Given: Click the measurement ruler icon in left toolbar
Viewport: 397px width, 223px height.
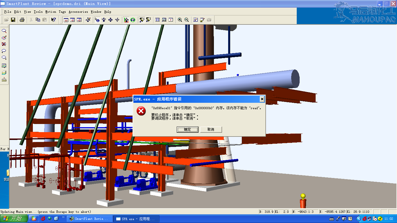Looking at the screenshot, I should click(x=4, y=80).
